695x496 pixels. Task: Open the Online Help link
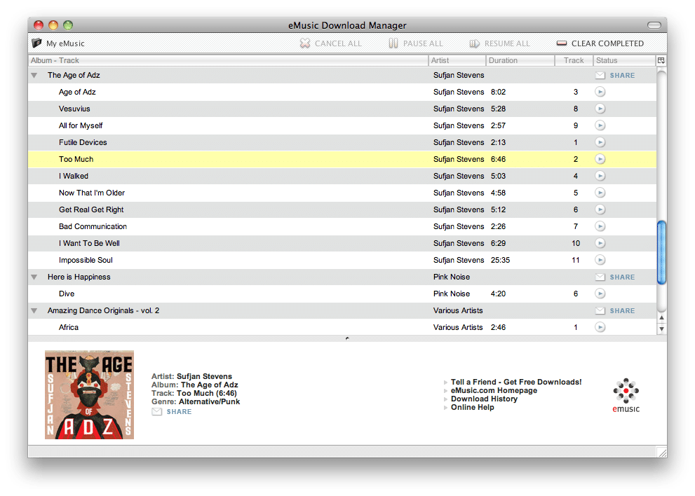472,407
